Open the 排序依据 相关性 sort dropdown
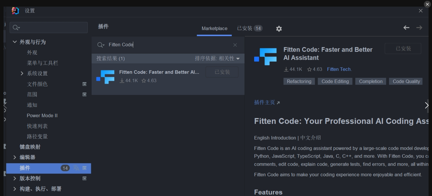The width and height of the screenshot is (432, 196). (x=217, y=58)
